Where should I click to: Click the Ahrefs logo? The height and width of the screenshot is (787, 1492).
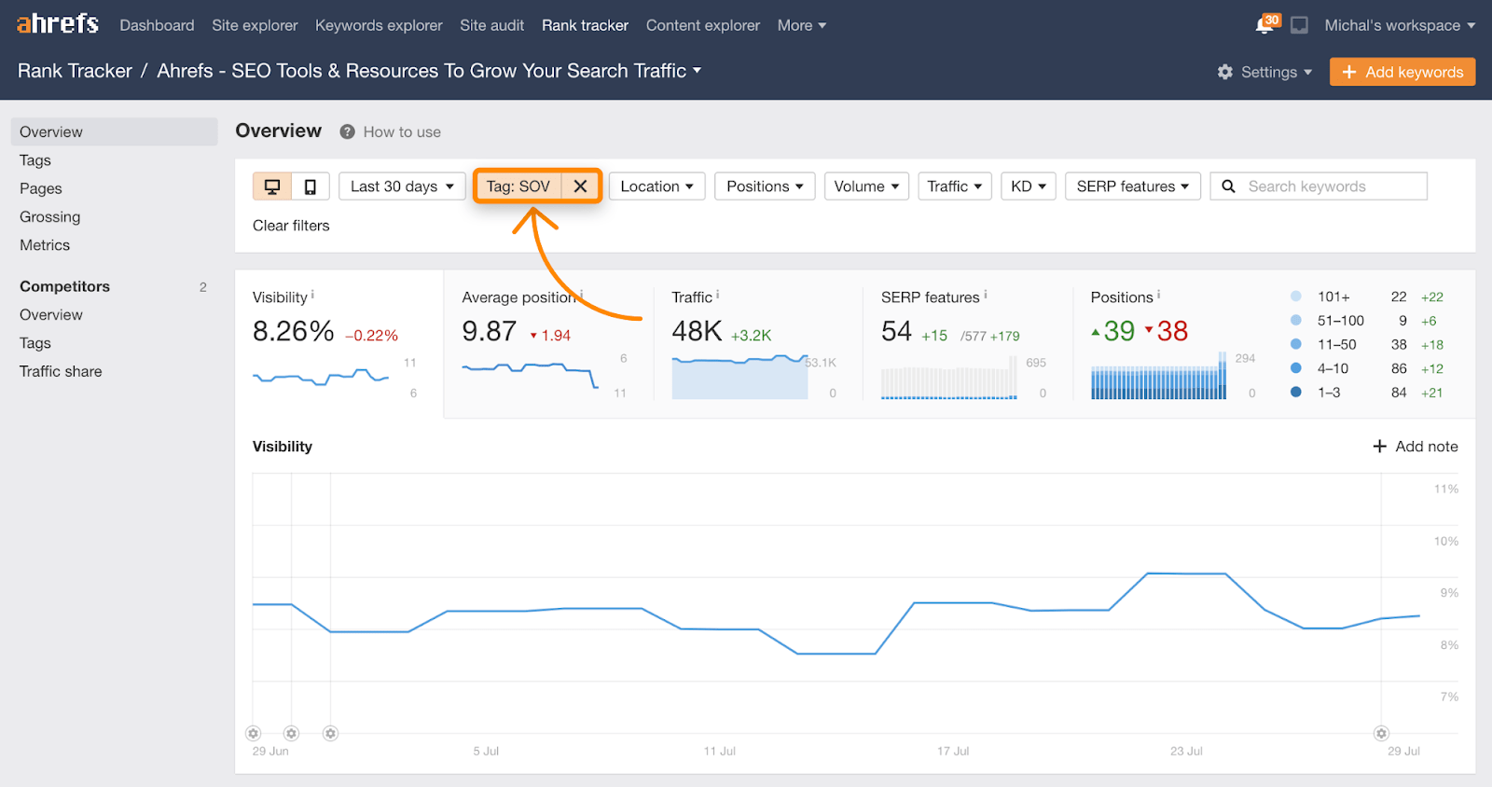[x=57, y=24]
